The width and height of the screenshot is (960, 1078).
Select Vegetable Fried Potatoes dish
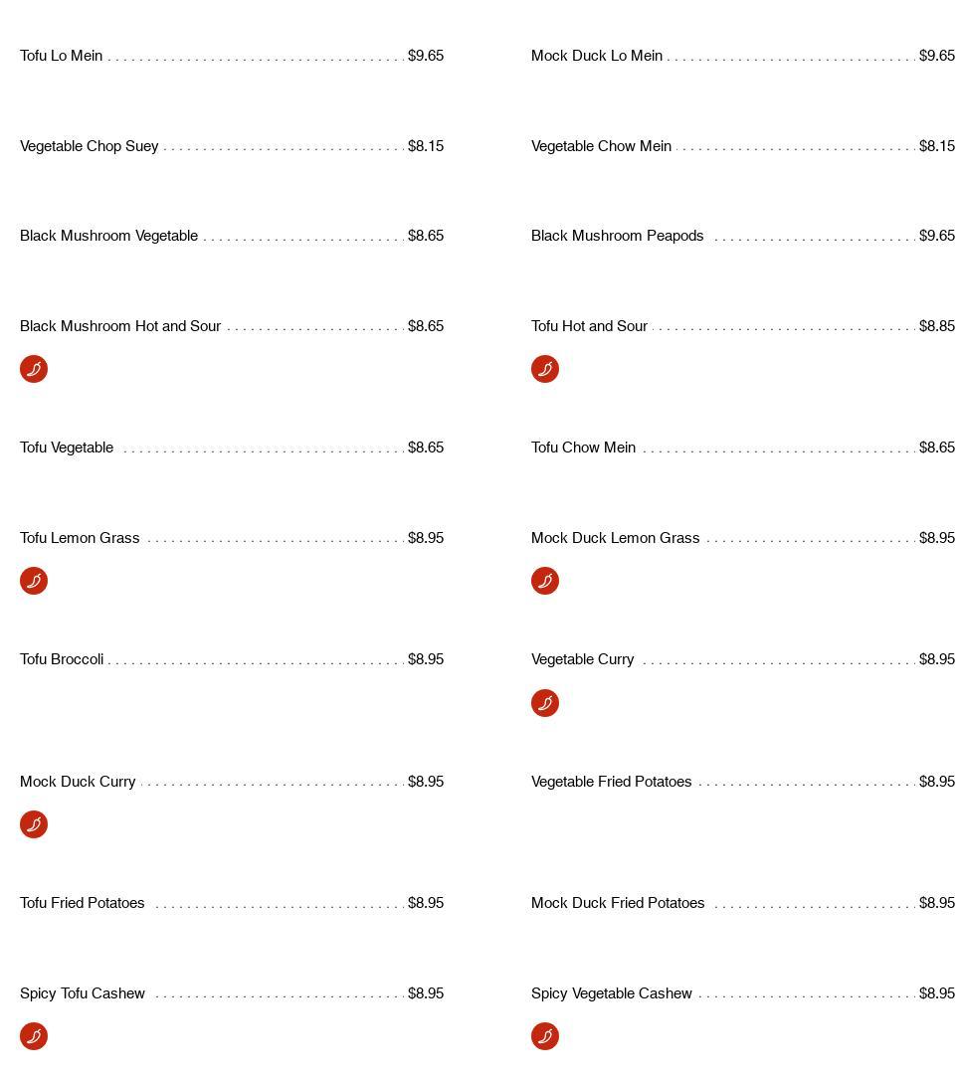(x=611, y=782)
